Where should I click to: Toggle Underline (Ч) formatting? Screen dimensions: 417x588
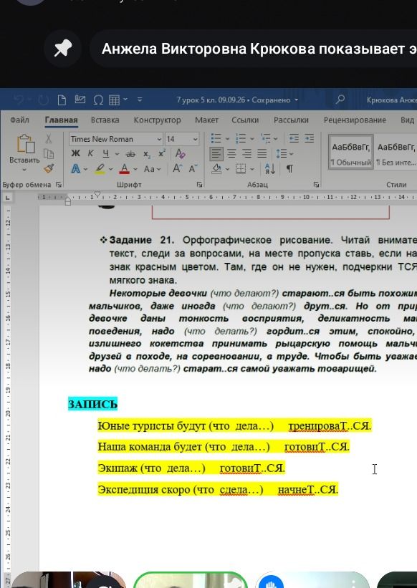(106, 153)
